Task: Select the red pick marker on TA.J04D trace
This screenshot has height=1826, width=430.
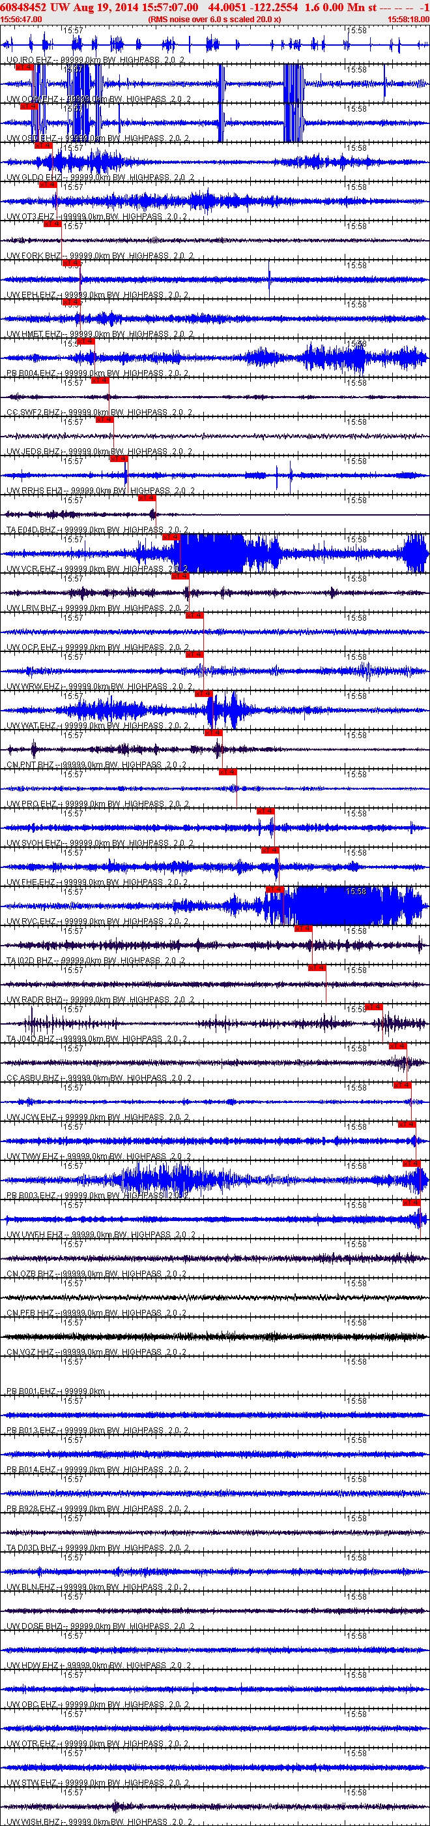Action: click(x=374, y=1007)
